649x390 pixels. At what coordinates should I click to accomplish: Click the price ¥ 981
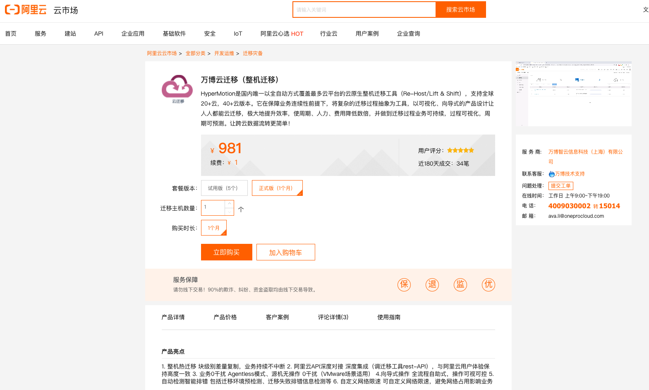coord(226,148)
